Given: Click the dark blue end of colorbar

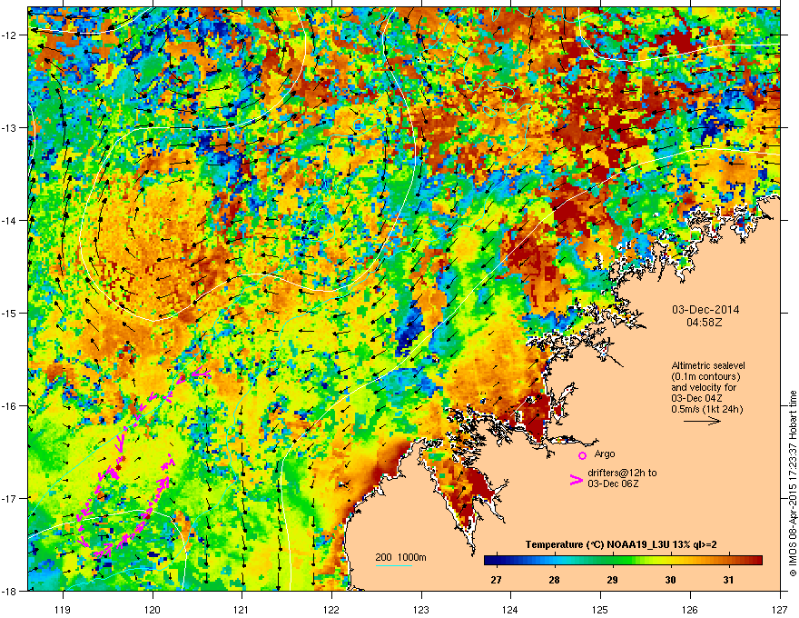Looking at the screenshot, I should click(x=490, y=561).
